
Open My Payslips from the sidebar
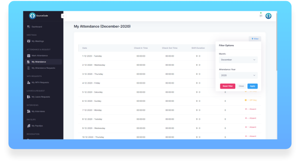38,126
